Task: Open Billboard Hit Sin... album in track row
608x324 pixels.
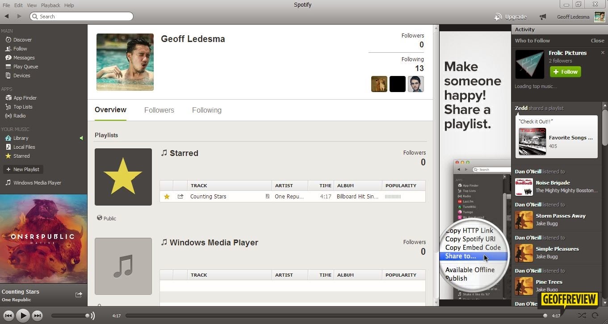Action: coord(357,196)
